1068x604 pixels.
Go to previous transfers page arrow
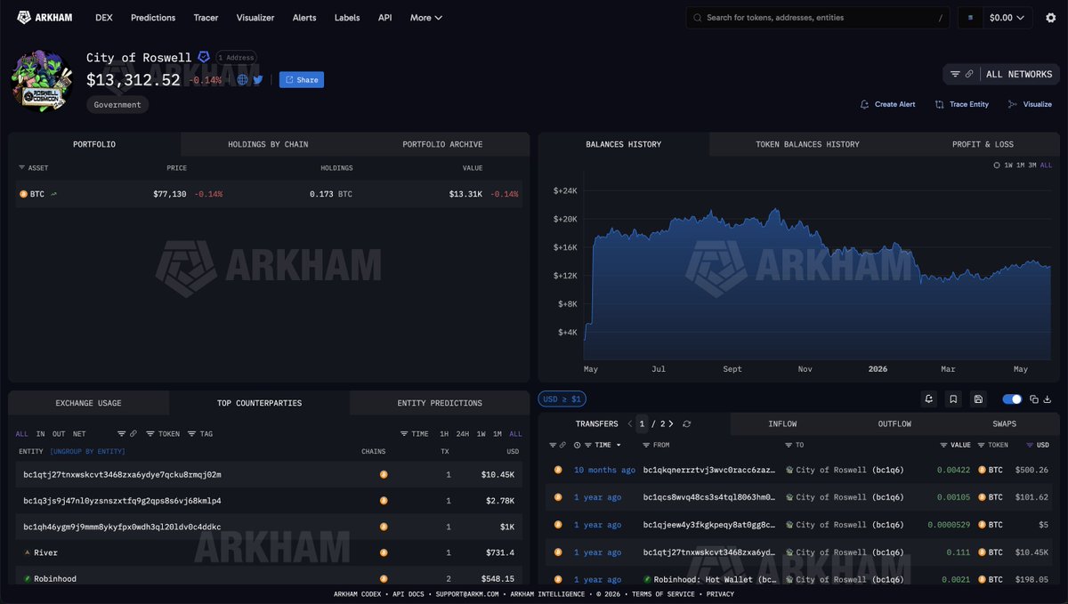[x=630, y=424]
